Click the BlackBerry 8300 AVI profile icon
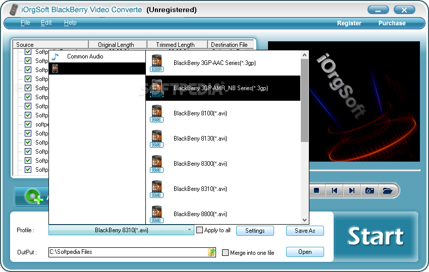The image size is (429, 272). (157, 164)
